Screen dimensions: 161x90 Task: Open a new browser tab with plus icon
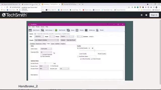pyautogui.click(x=83, y=4)
